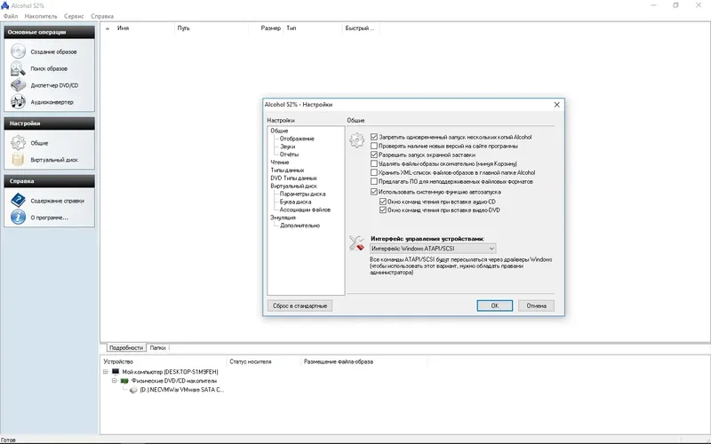Enable Хранить XML-список файлов-образов checkbox
The width and height of the screenshot is (711, 444).
(x=374, y=172)
